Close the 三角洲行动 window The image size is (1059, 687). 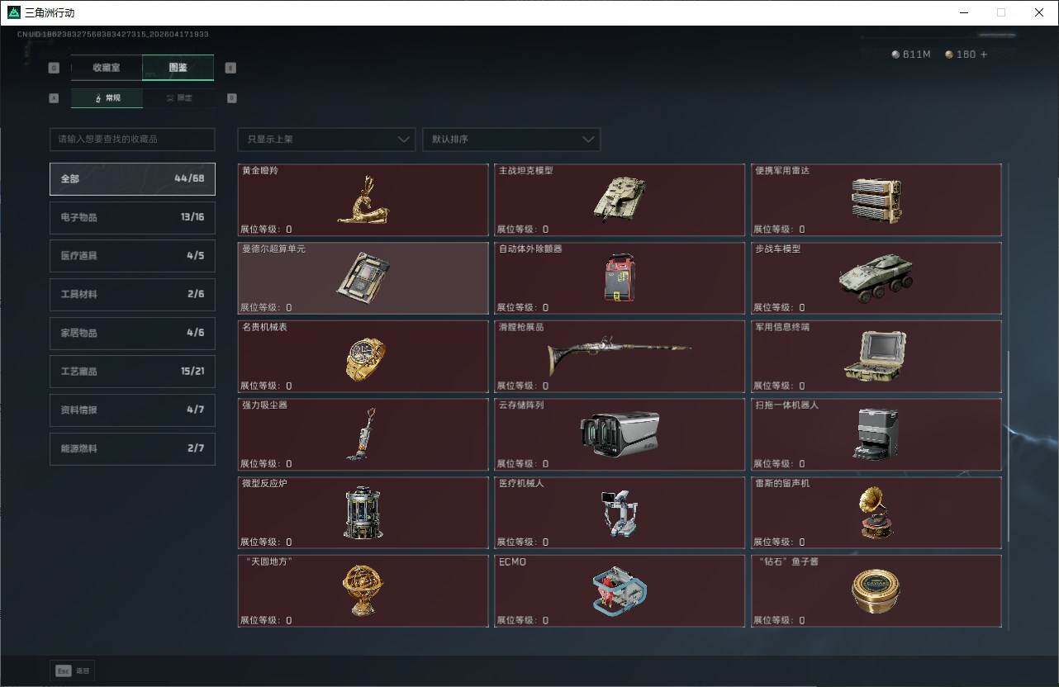pyautogui.click(x=1039, y=12)
